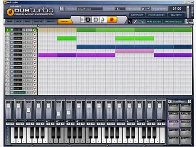Select the pencil draw tool
The width and height of the screenshot is (196, 147).
tap(135, 21)
